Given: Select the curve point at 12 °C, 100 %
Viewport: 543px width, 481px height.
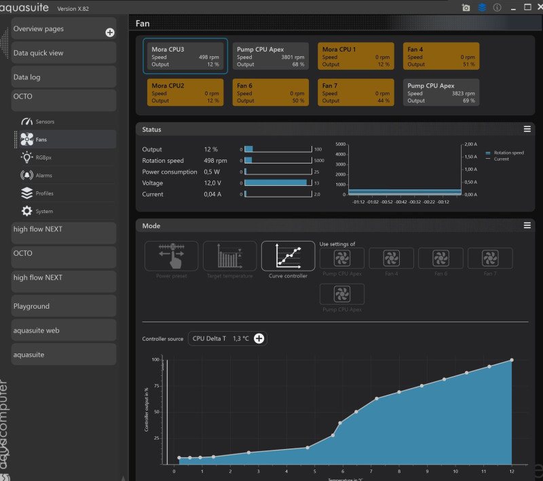Looking at the screenshot, I should click(x=512, y=360).
